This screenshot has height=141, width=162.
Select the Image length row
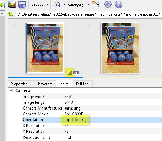[92, 102]
